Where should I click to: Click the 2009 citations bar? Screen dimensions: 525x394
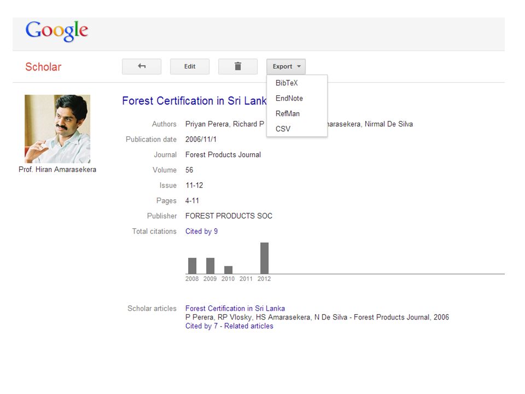[x=210, y=266]
